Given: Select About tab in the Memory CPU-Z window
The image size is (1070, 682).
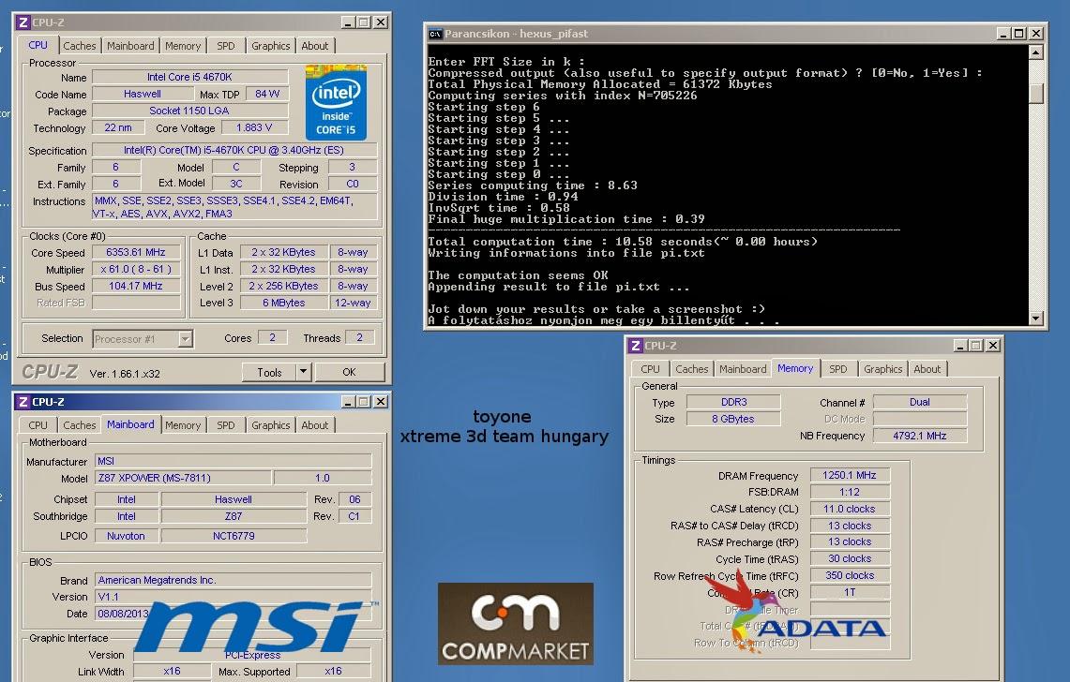Looking at the screenshot, I should click(x=927, y=369).
